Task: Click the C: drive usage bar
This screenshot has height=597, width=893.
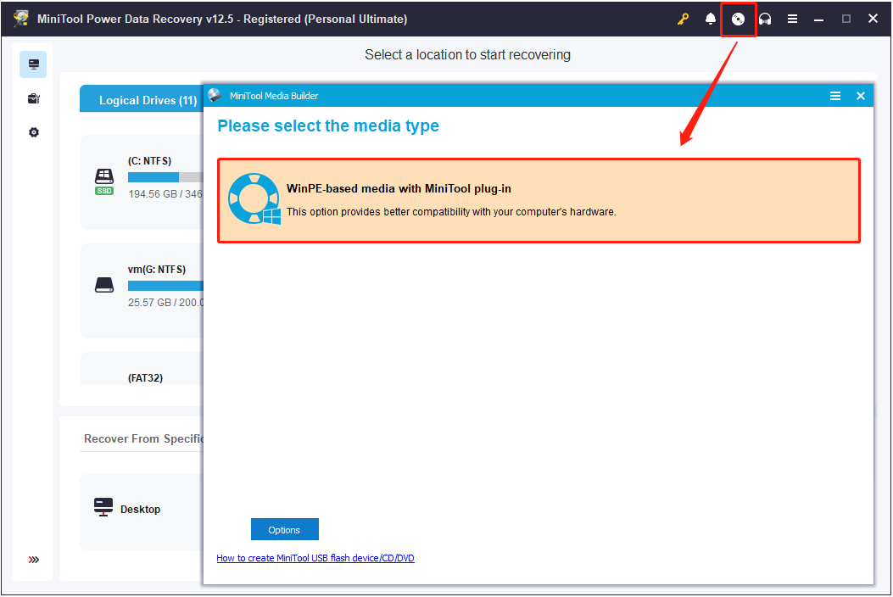Action: (165, 177)
